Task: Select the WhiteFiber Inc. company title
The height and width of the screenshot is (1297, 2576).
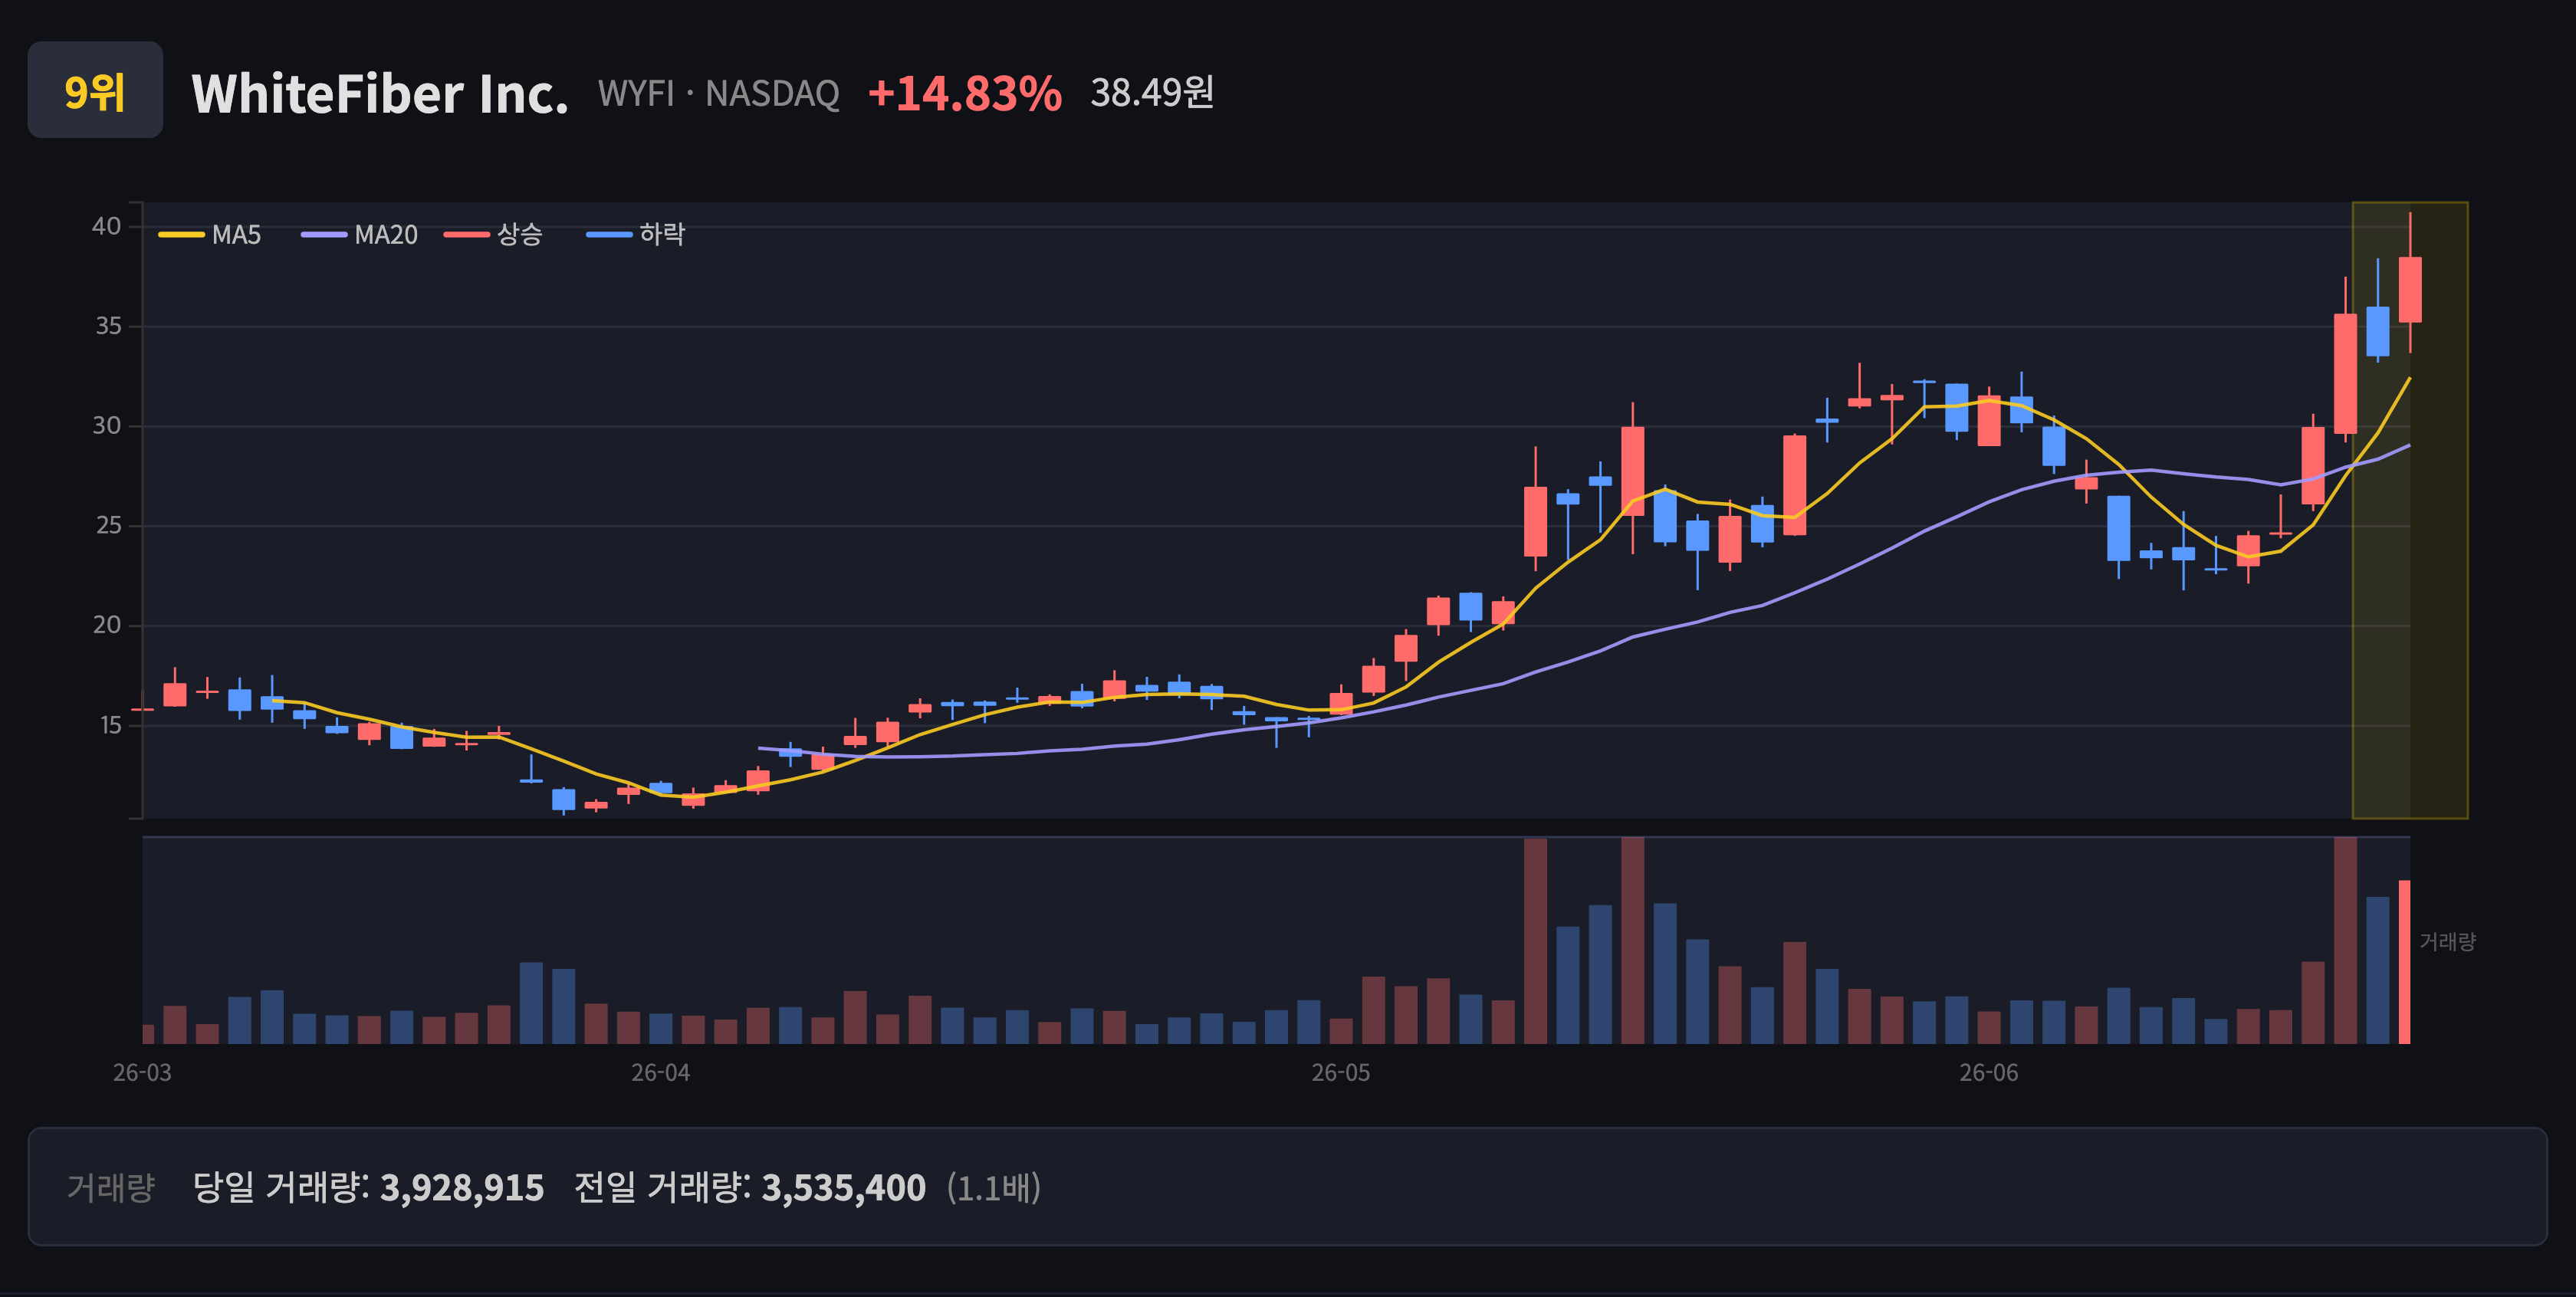Action: point(380,94)
